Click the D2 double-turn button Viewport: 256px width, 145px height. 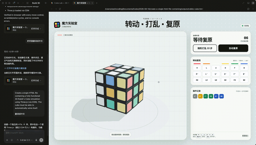pyautogui.click(x=225, y=80)
